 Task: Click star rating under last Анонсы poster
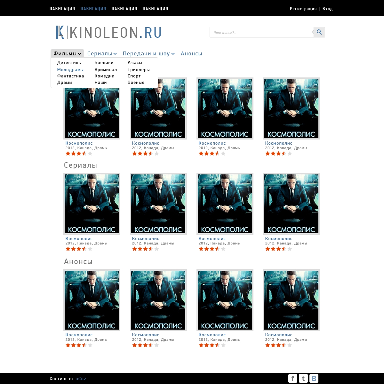click(x=279, y=345)
